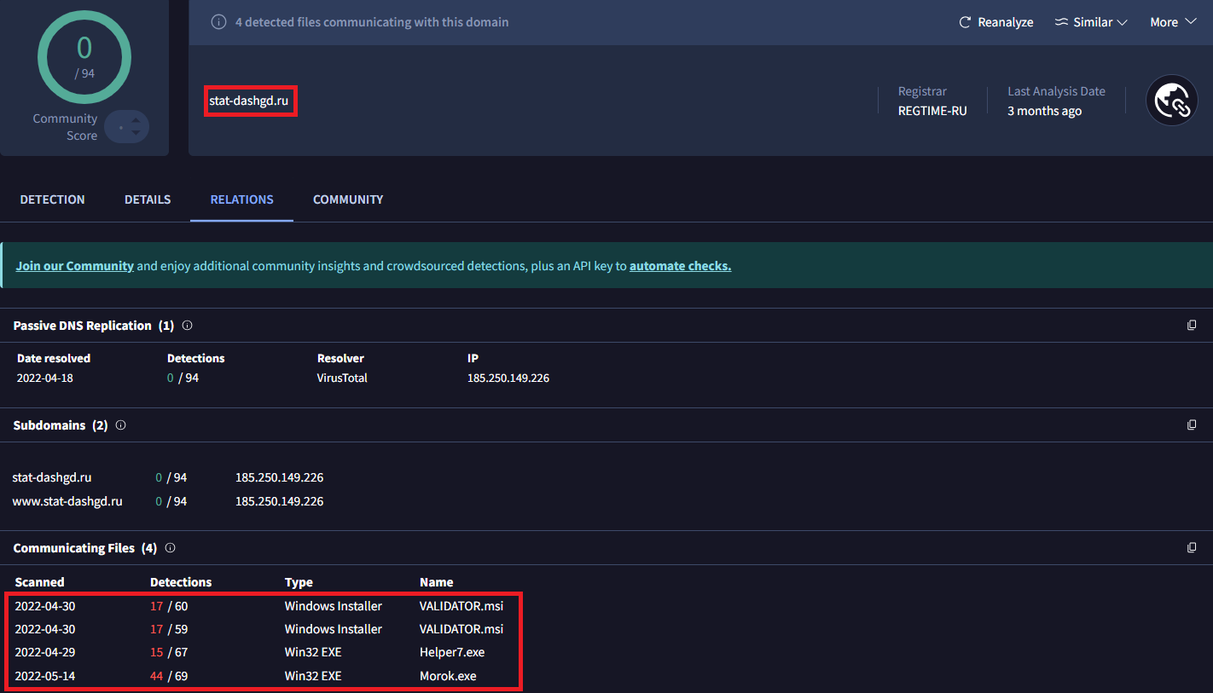Click the Join our Community link

point(75,266)
